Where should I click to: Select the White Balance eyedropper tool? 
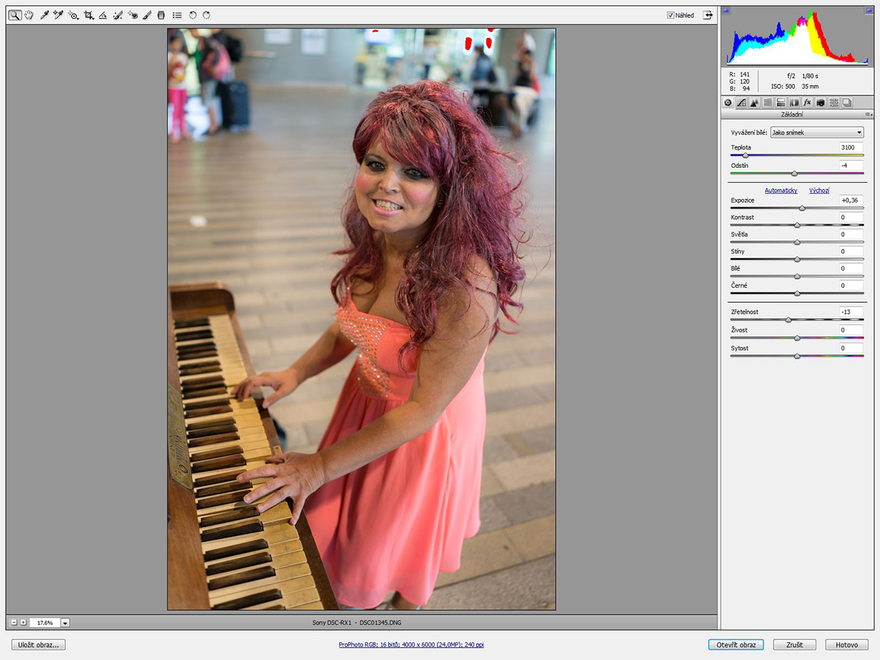pos(44,15)
